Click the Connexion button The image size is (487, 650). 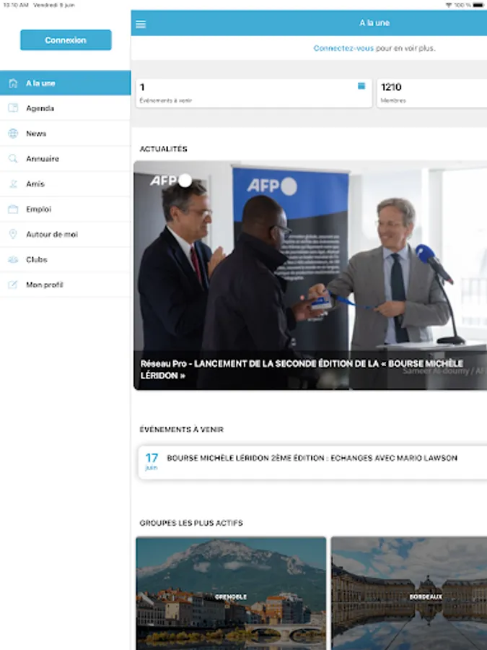pos(66,40)
